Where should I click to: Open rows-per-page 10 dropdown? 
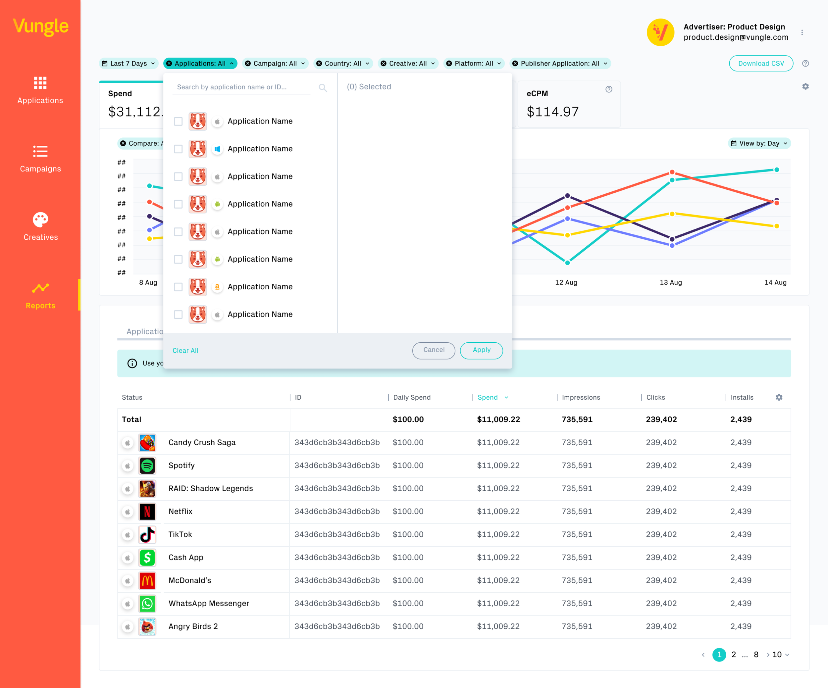tap(781, 655)
